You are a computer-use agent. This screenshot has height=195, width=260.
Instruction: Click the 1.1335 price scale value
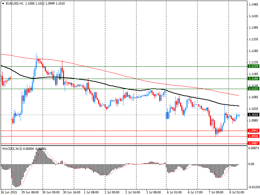coord(254,39)
